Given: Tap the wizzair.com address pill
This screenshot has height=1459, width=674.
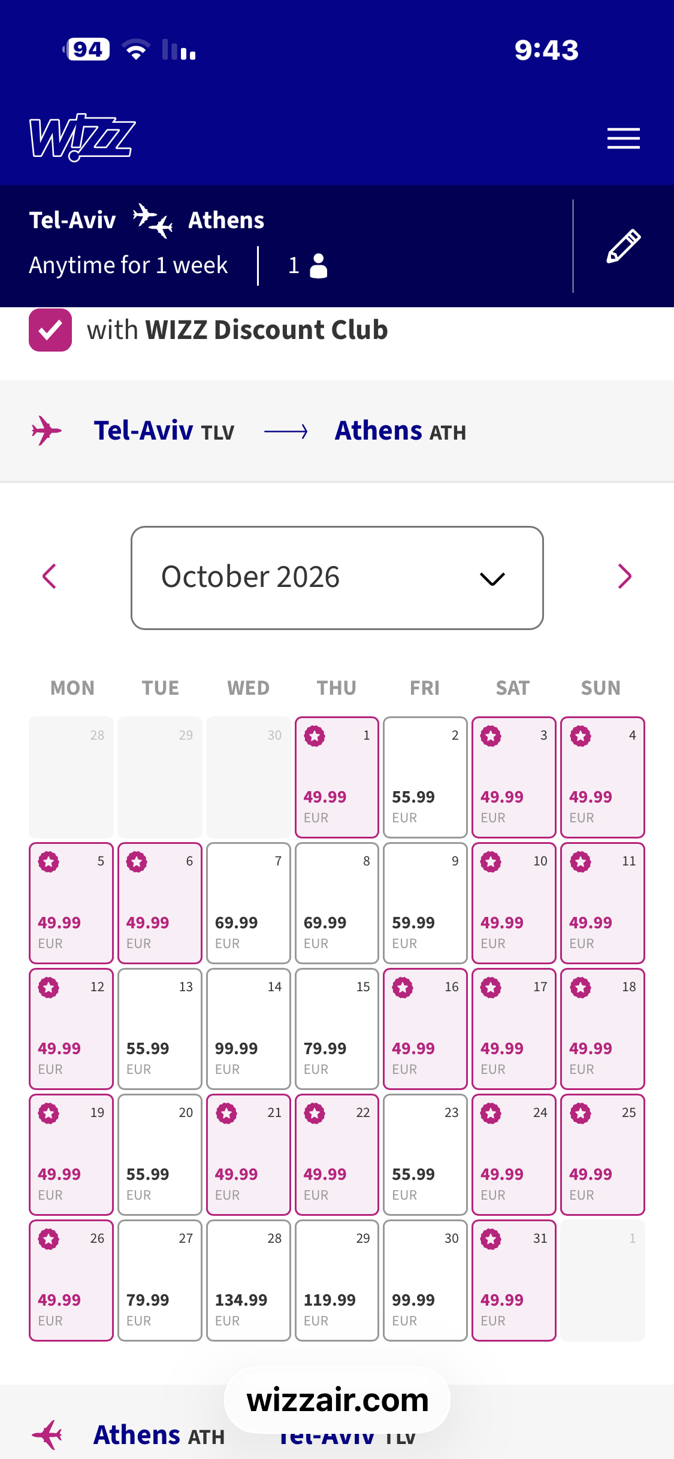Looking at the screenshot, I should tap(337, 1400).
